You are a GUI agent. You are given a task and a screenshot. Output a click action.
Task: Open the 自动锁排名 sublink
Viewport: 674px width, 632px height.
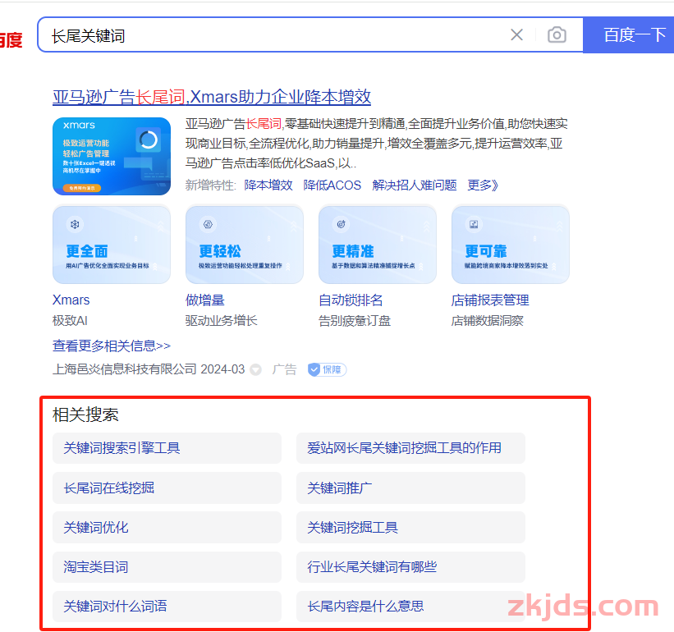click(x=351, y=300)
